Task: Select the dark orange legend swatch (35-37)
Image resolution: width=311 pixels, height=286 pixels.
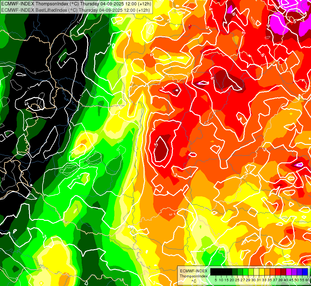Action: tap(273, 272)
